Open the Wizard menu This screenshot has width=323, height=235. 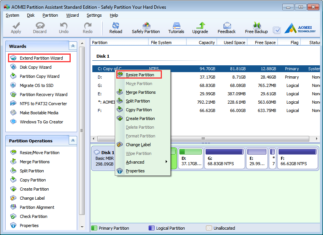73,15
